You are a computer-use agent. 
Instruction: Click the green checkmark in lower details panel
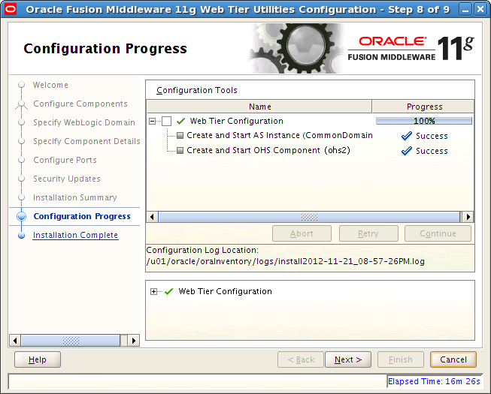point(168,291)
